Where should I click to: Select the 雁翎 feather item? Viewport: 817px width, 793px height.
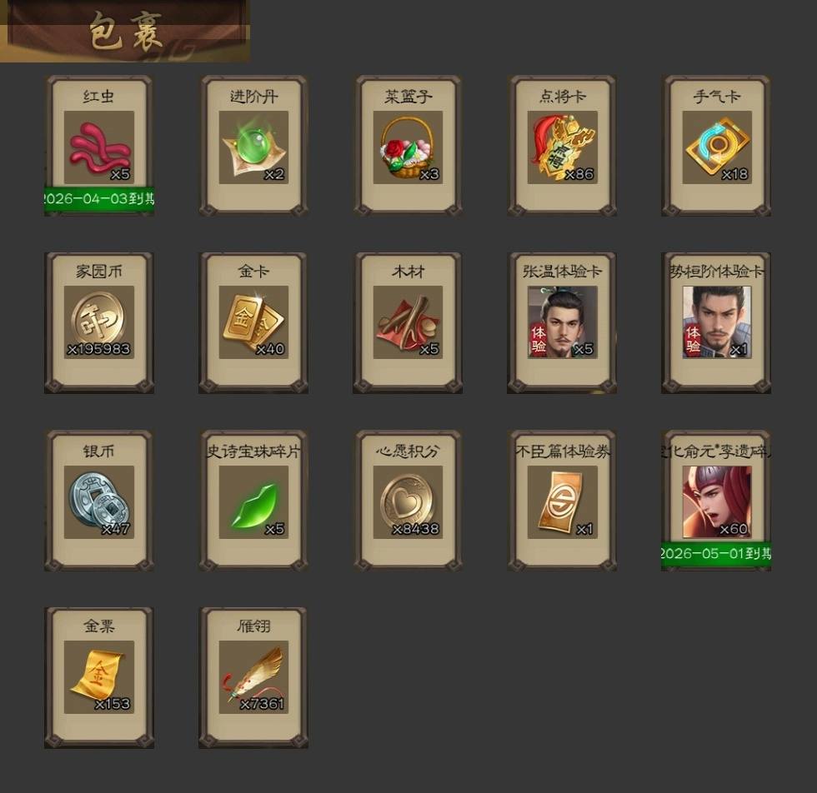point(253,677)
